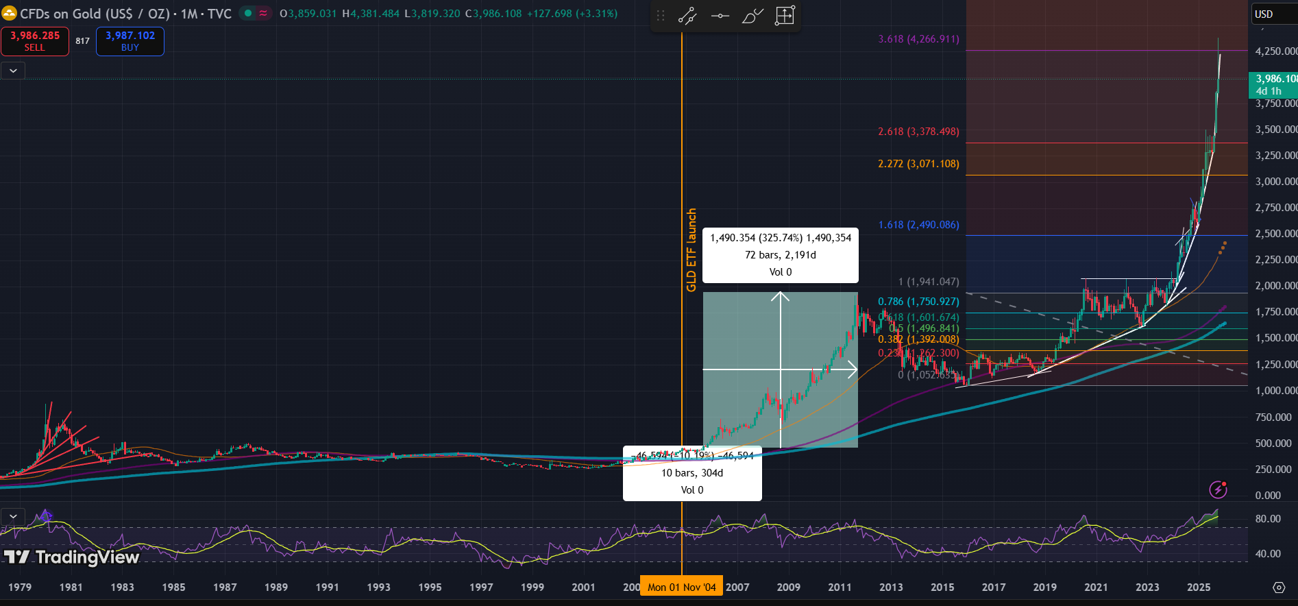Click the gold symbol logo icon
The image size is (1298, 606).
(9, 14)
